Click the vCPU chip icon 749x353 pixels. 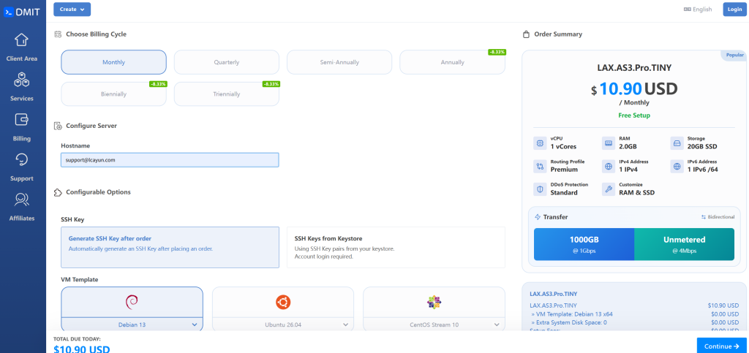tap(541, 143)
